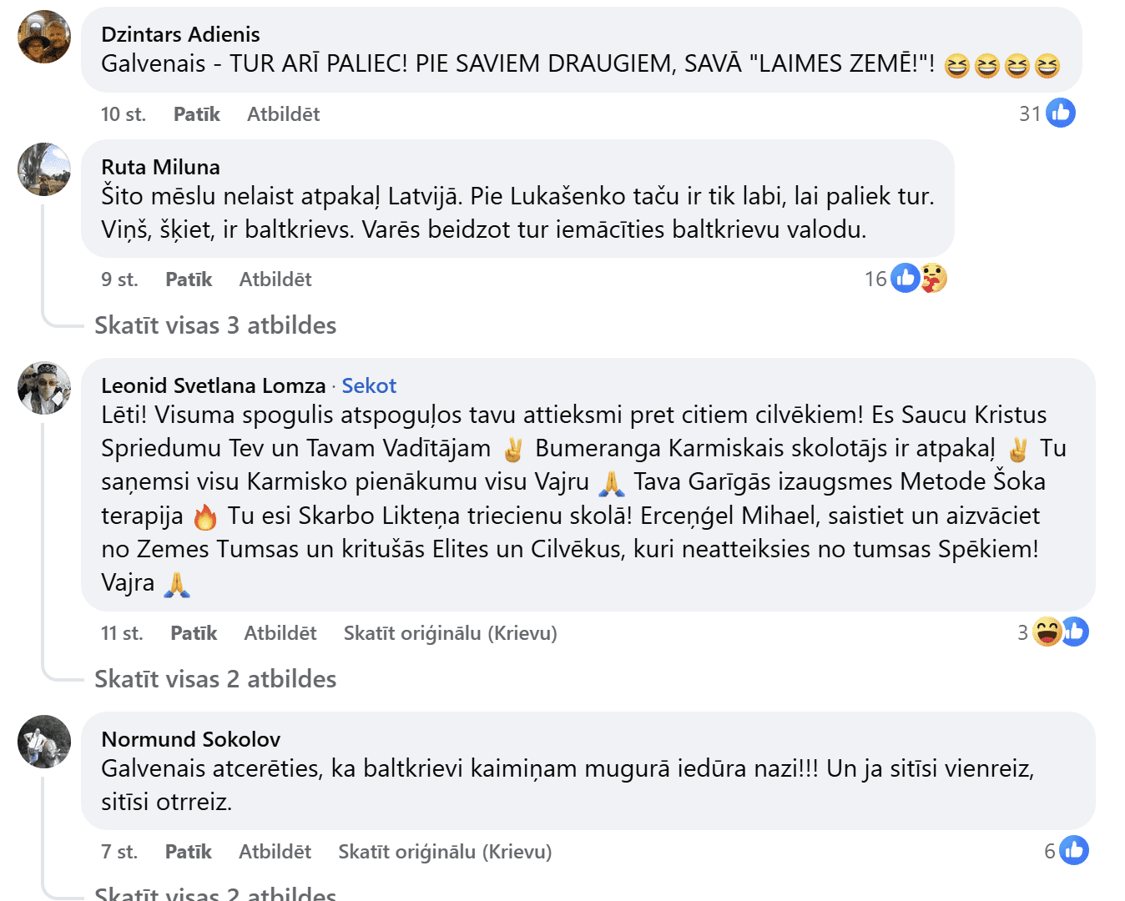Click laughing reaction on Leonid Svetlana Lomza comment
1125x901 pixels.
coord(1047,632)
